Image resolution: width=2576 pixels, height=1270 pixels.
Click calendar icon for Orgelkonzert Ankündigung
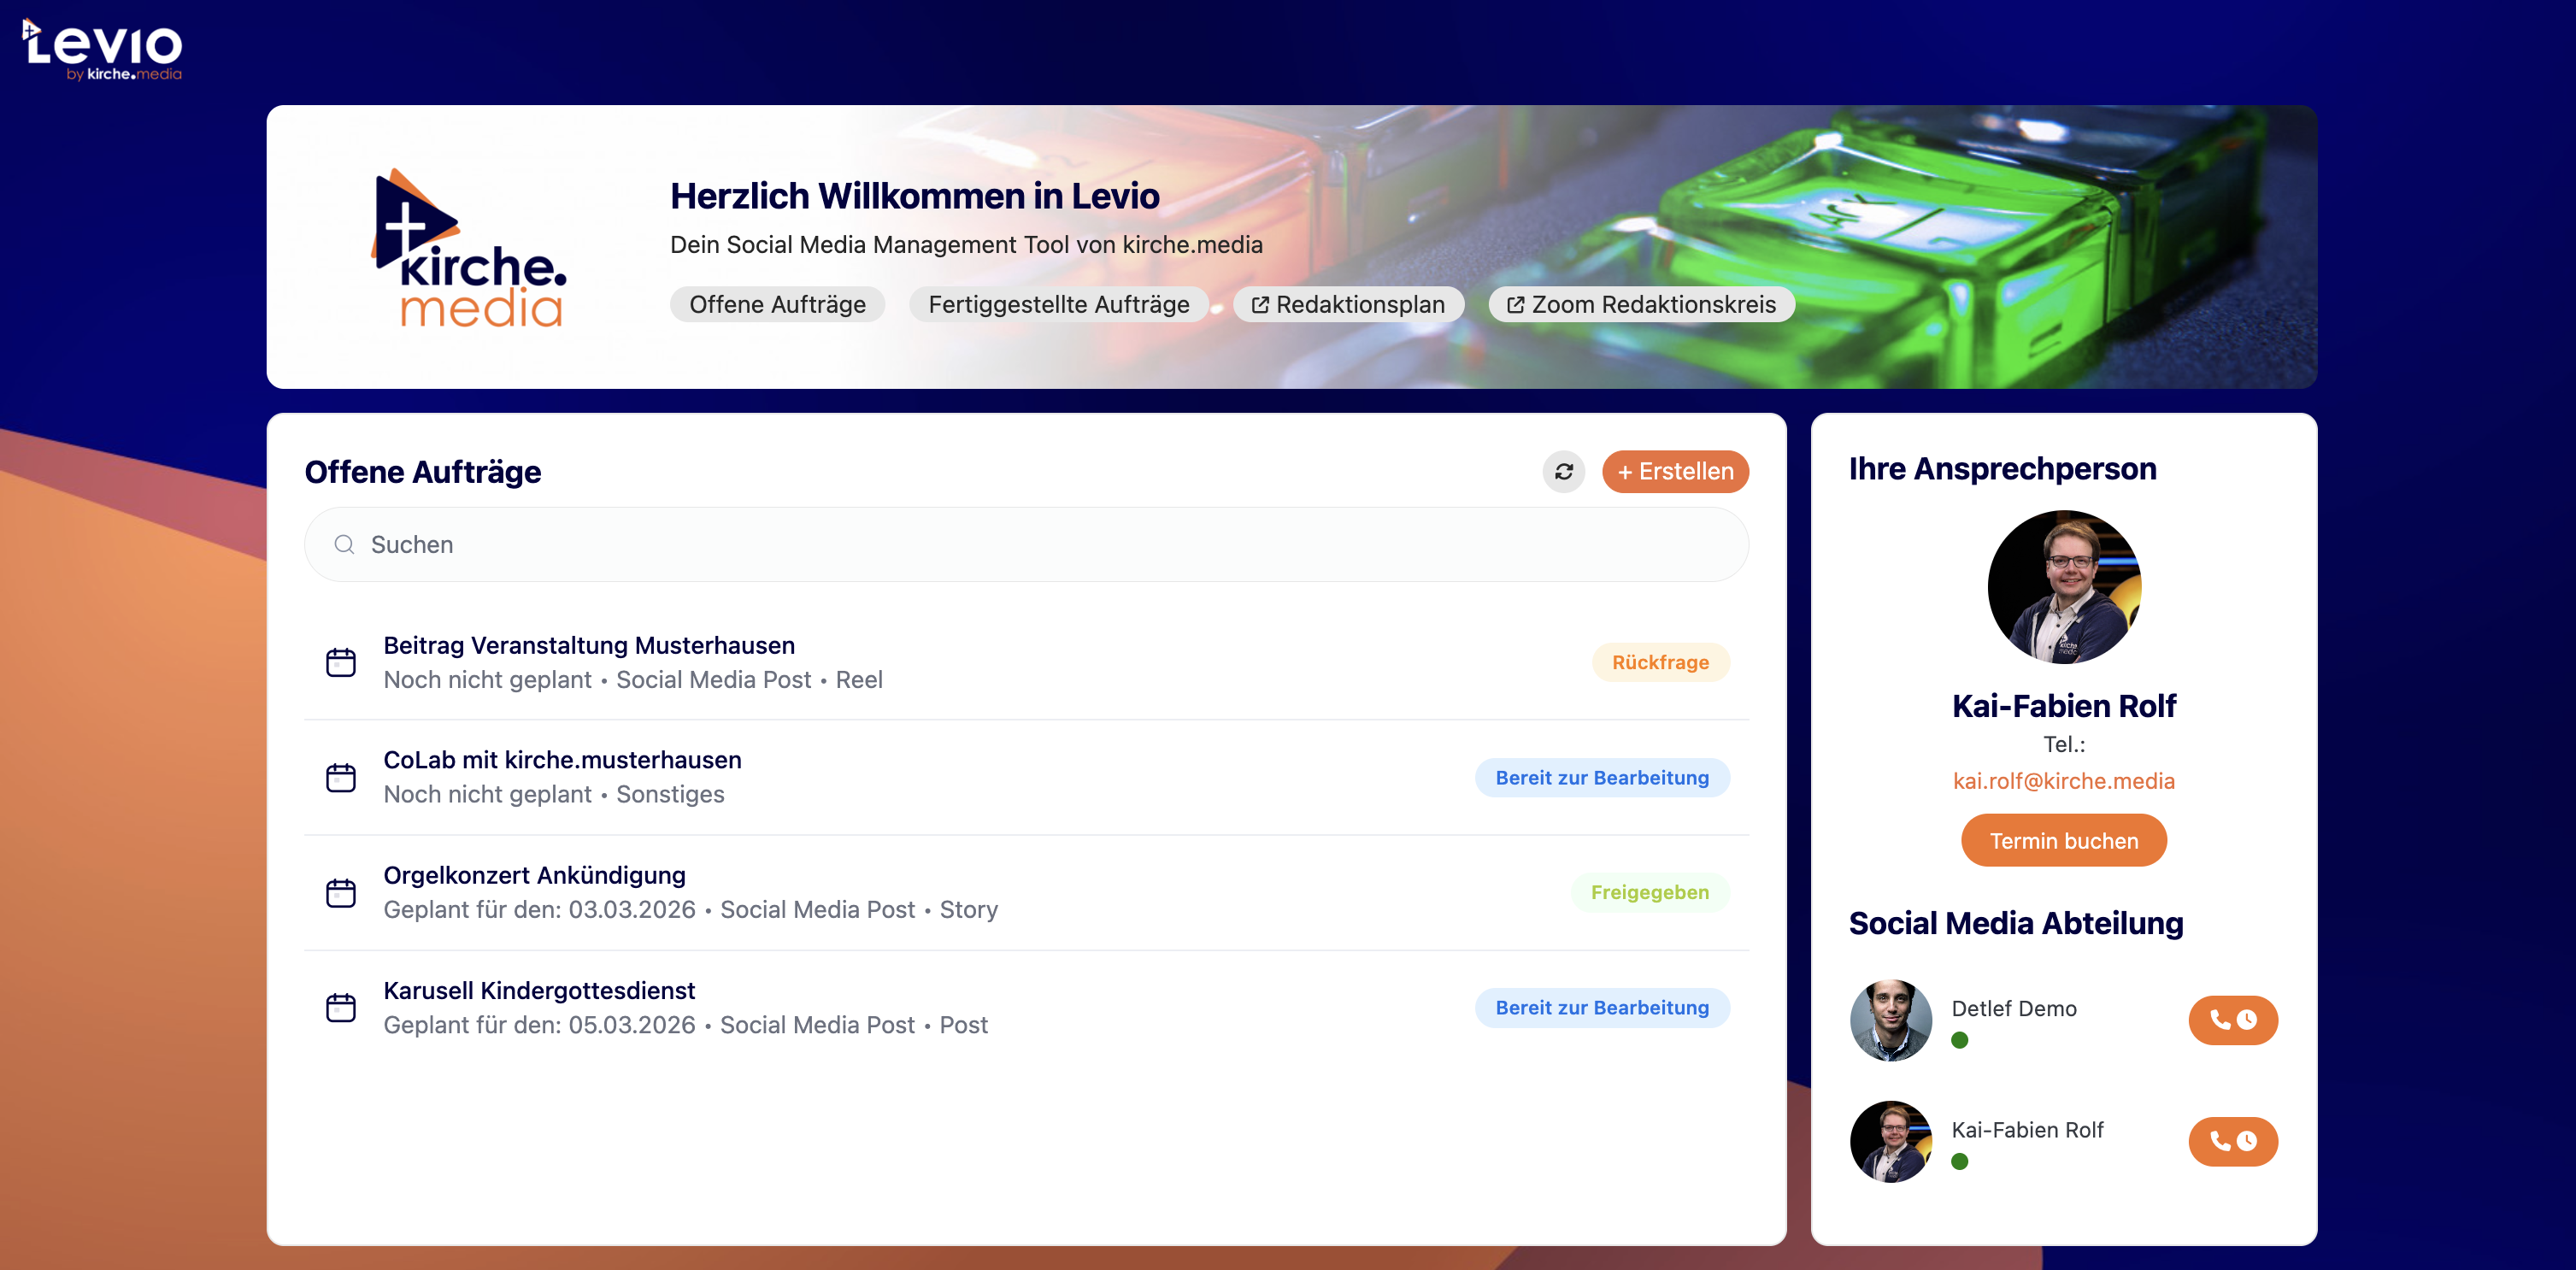341,892
